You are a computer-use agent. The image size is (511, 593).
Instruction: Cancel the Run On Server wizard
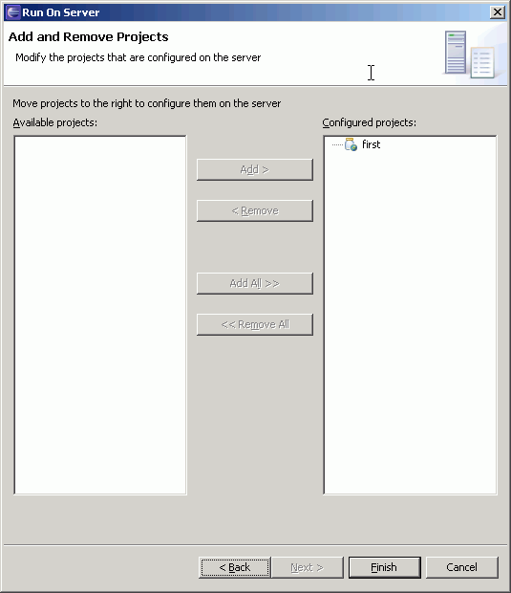pyautogui.click(x=461, y=567)
